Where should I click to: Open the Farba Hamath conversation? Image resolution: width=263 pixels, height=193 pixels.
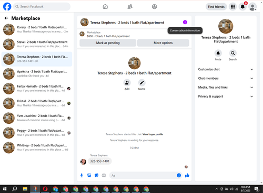pos(37,89)
